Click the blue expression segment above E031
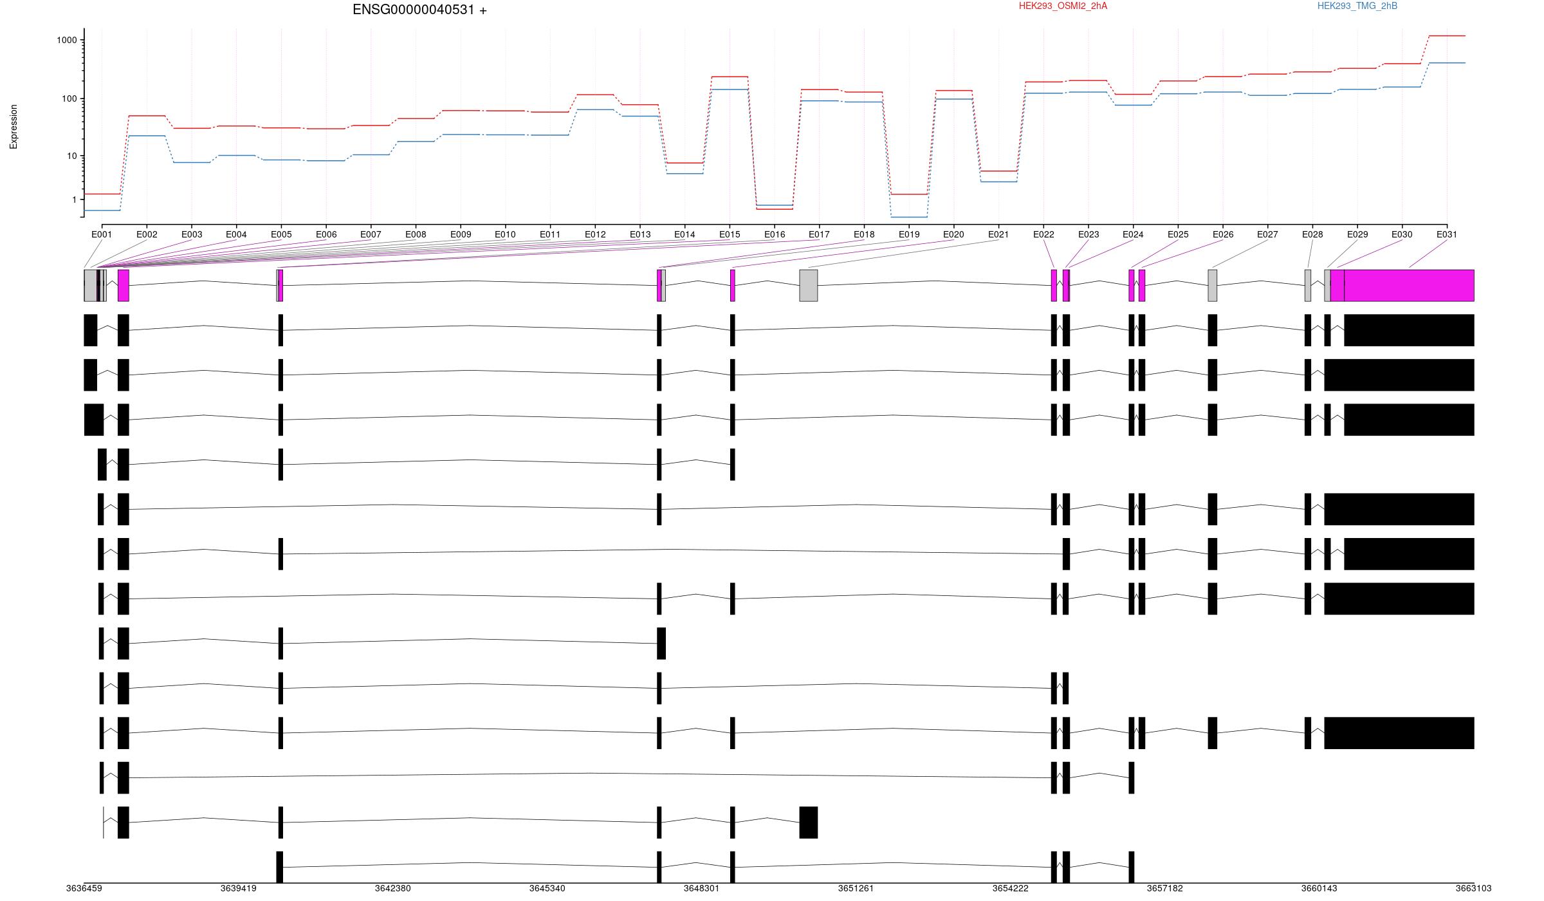 point(1447,62)
